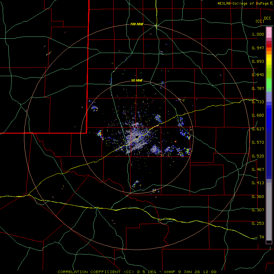Click the KMAF station identifier in caption
This screenshot has height=274, width=274.
click(x=170, y=272)
